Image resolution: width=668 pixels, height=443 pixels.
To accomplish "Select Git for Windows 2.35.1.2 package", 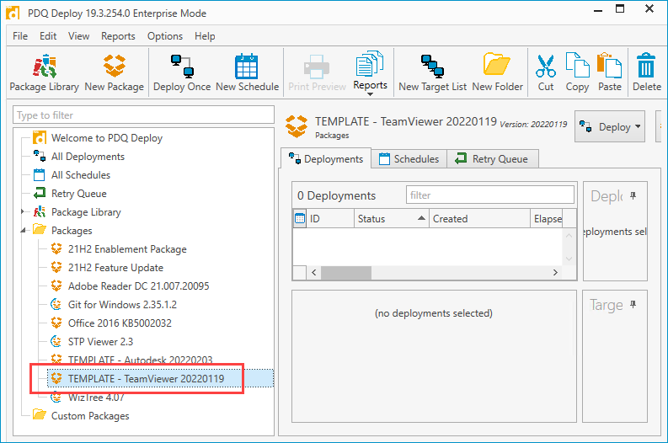I will point(122,305).
